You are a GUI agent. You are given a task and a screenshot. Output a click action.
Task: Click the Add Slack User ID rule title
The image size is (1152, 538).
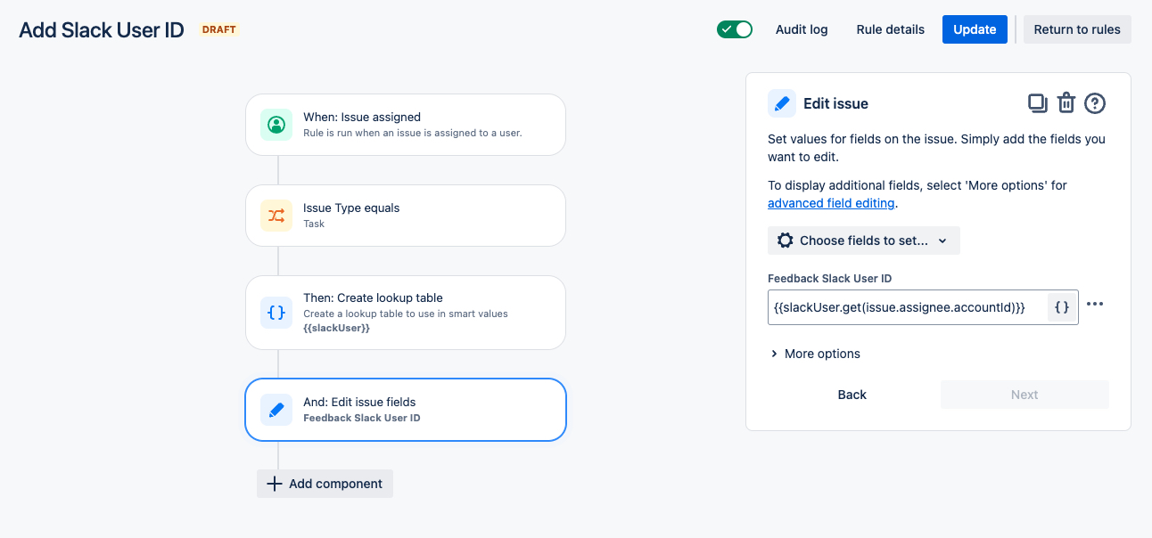(x=102, y=29)
